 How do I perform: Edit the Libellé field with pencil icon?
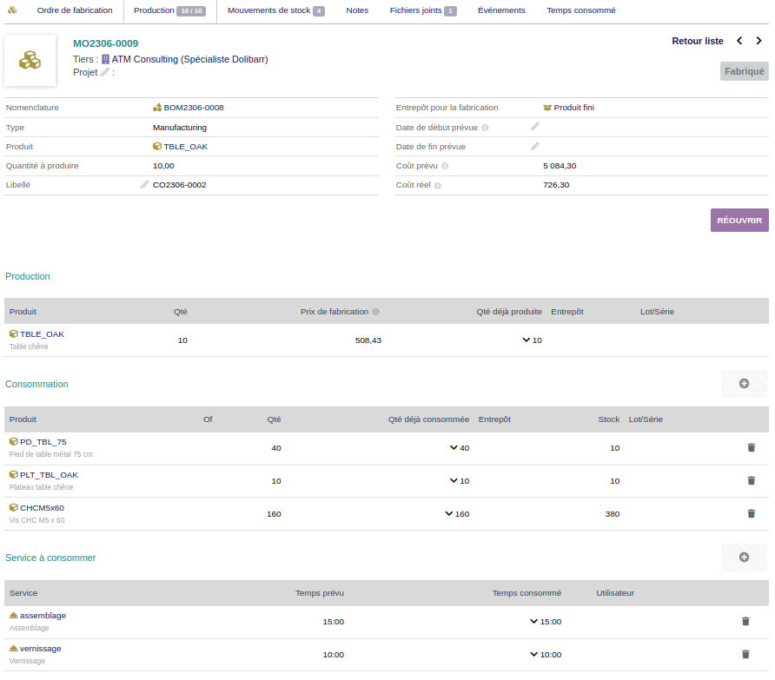point(145,185)
